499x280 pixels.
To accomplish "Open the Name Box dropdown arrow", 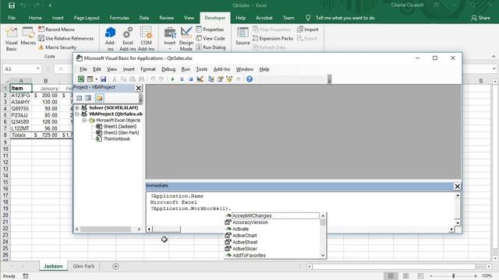I will pos(38,69).
